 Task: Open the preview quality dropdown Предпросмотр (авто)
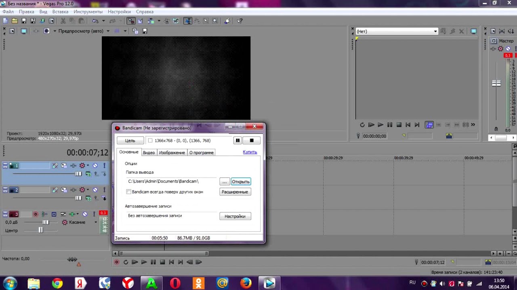[83, 31]
